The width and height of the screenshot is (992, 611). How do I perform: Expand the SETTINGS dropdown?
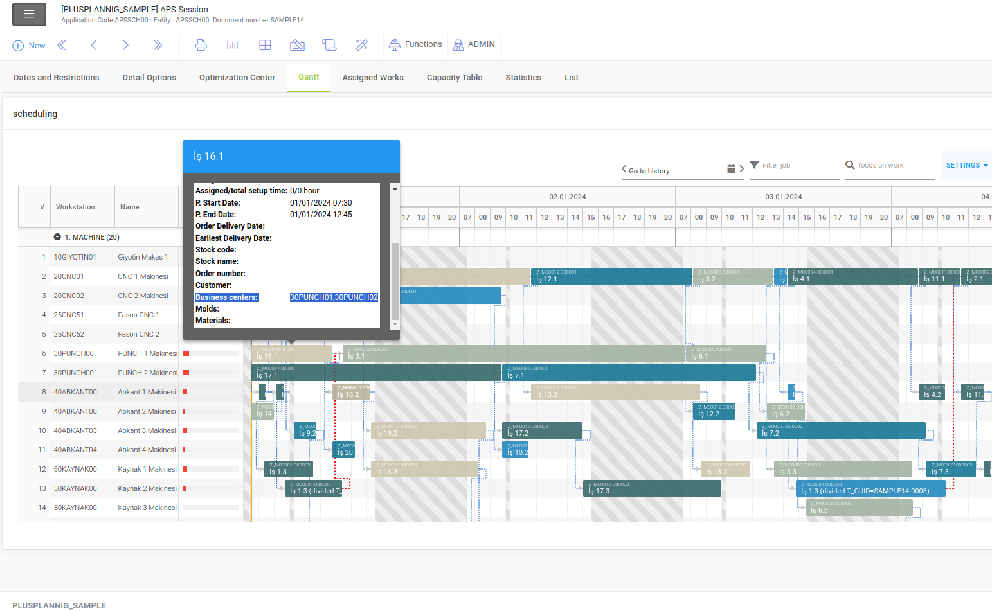[x=966, y=165]
